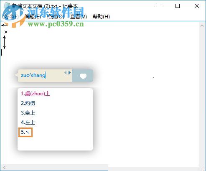Click the vertical scrollbar up arrow
This screenshot has height=171, width=206.
[x=202, y=26]
